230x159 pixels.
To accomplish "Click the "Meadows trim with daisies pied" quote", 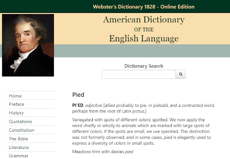I will click(x=103, y=152).
